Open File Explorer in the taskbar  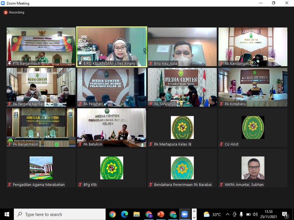tap(136, 214)
